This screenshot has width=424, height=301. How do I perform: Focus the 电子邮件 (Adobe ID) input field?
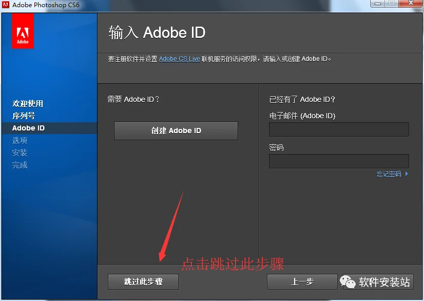[339, 130]
